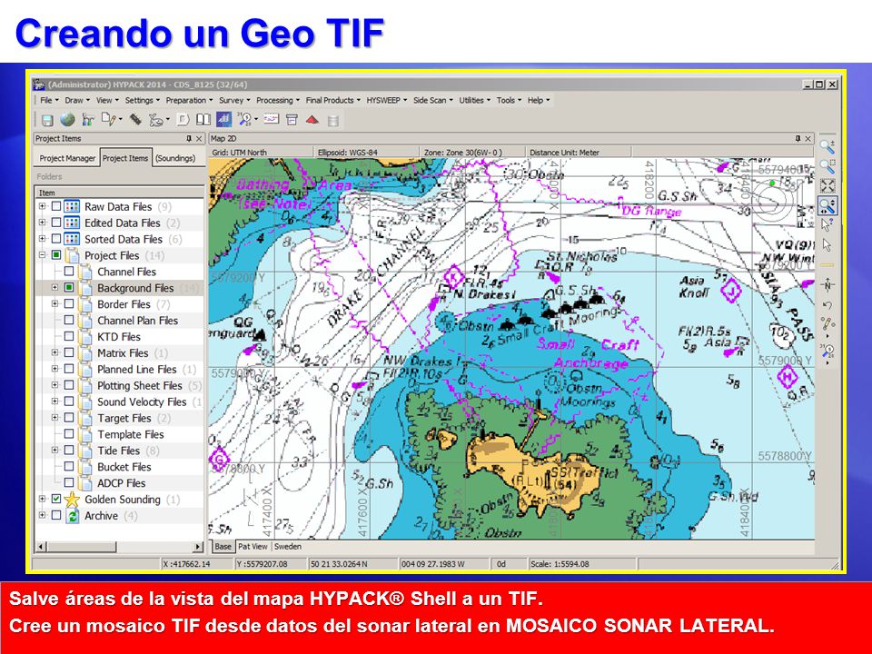
Task: Check the Sorted Data Files checkbox
Action: [56, 239]
